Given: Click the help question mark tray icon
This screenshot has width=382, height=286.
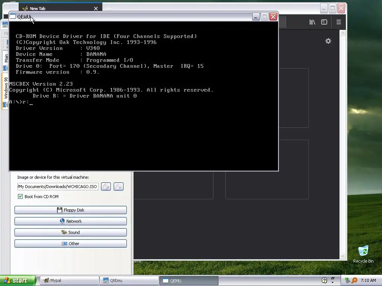Looking at the screenshot, I should [324, 280].
